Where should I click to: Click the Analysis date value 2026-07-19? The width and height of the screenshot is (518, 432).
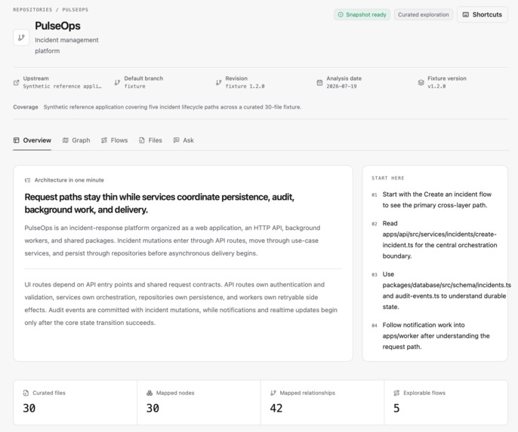pos(341,86)
